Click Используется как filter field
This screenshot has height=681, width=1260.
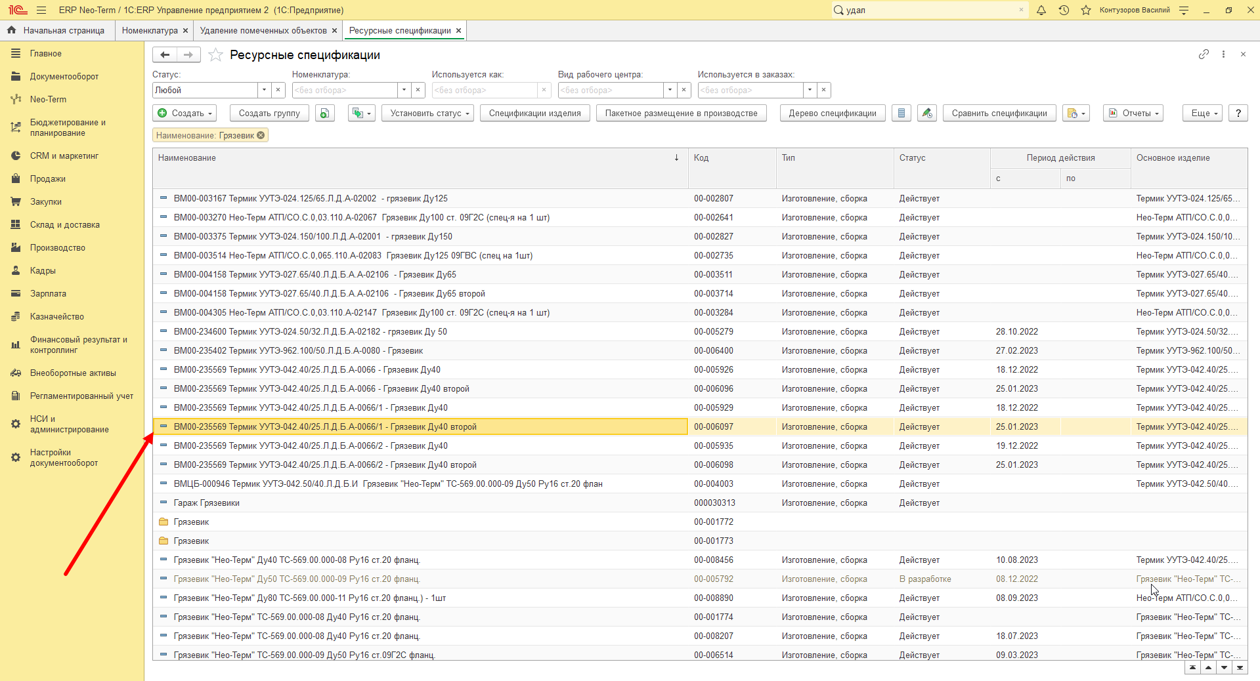485,91
